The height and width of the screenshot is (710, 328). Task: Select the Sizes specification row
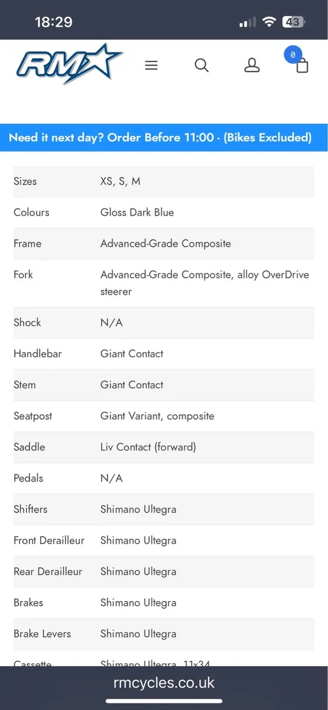(x=164, y=182)
